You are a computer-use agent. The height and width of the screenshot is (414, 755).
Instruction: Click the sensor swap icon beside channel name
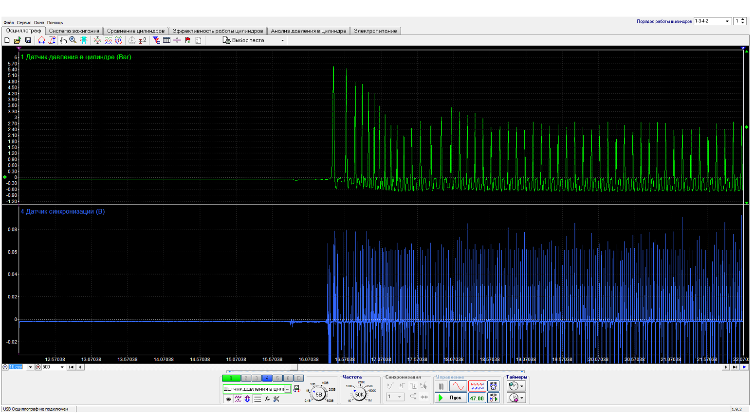[x=296, y=388]
